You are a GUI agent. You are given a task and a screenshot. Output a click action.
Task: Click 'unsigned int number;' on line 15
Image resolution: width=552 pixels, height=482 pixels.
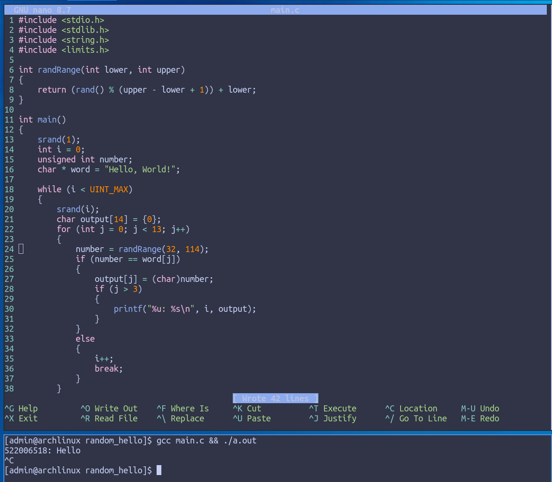pyautogui.click(x=85, y=159)
